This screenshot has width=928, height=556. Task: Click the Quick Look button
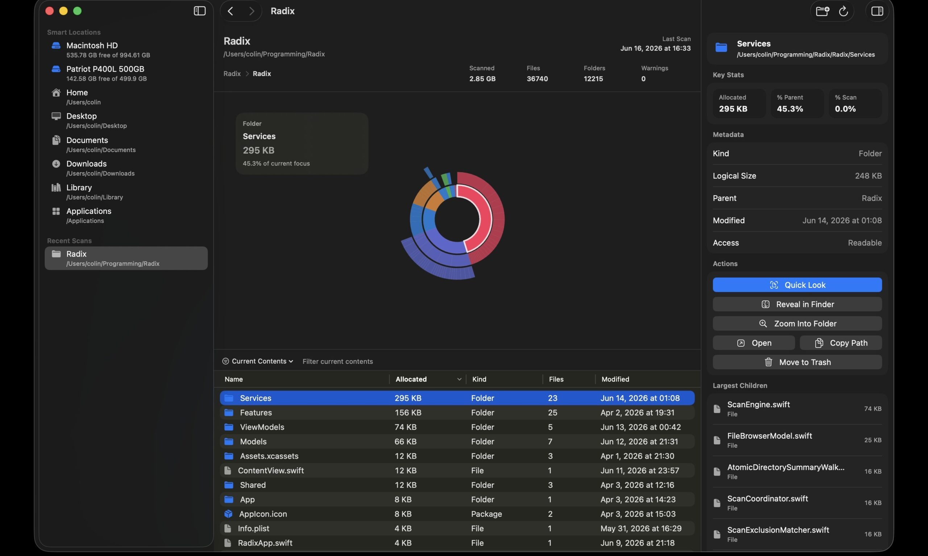click(797, 285)
